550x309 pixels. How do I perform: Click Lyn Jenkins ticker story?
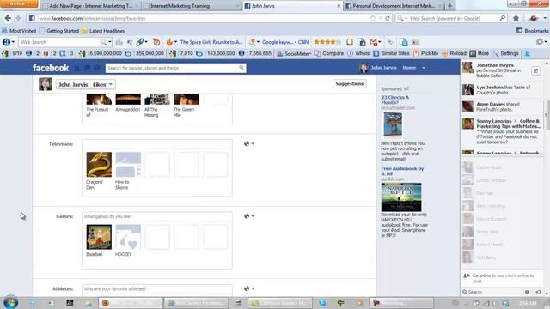pyautogui.click(x=502, y=89)
